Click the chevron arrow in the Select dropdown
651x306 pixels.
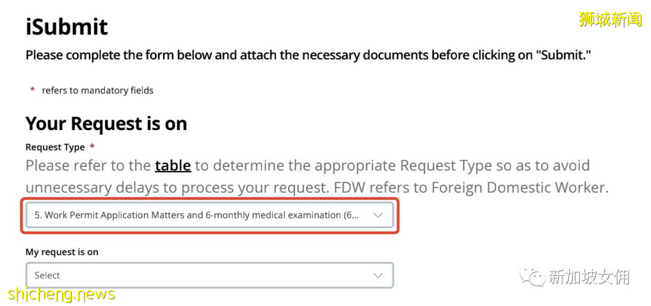[x=378, y=275]
